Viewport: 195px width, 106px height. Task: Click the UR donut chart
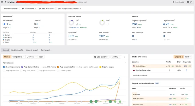[102, 23]
